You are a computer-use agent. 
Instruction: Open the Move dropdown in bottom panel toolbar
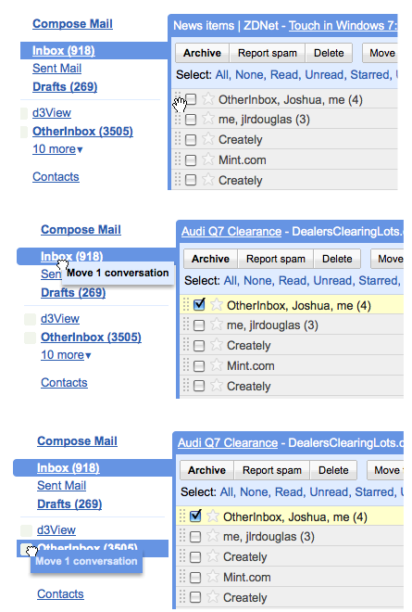click(x=385, y=470)
